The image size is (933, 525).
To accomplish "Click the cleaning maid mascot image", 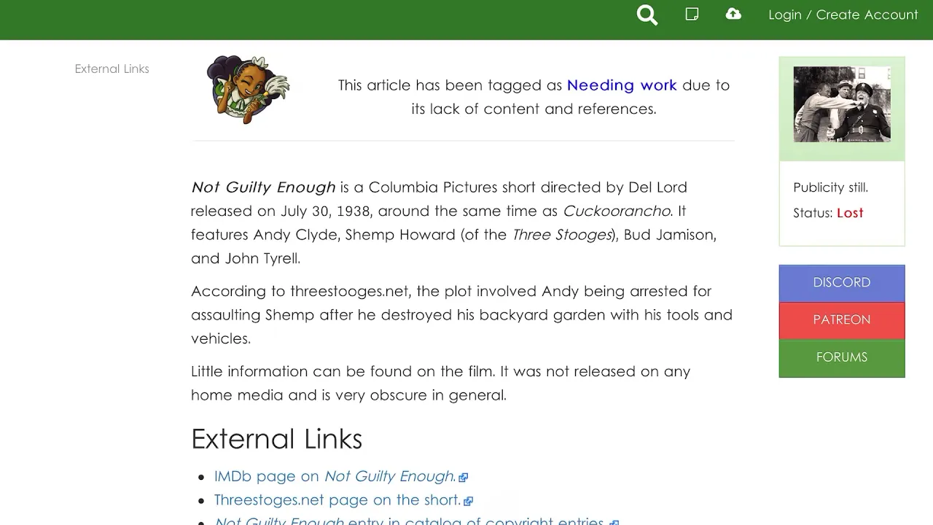I will [x=248, y=89].
